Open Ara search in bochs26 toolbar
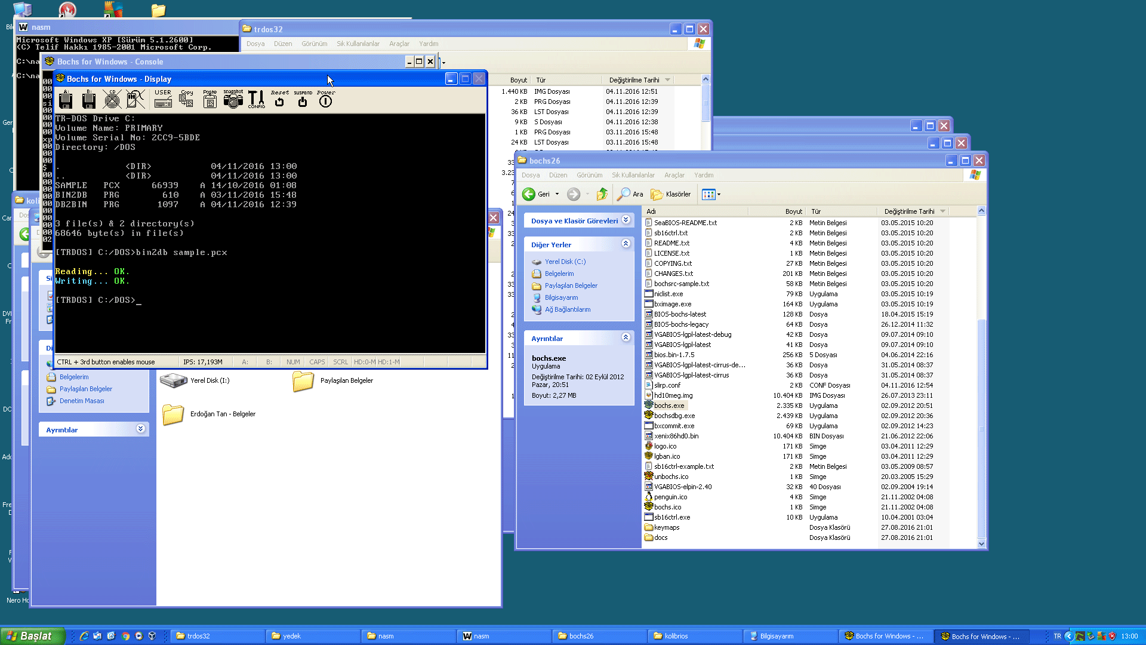1146x645 pixels. (x=630, y=194)
